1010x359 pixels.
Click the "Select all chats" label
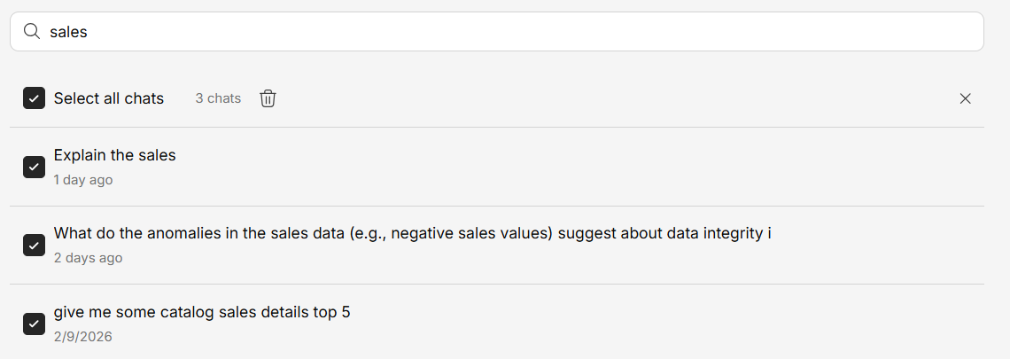tap(109, 98)
